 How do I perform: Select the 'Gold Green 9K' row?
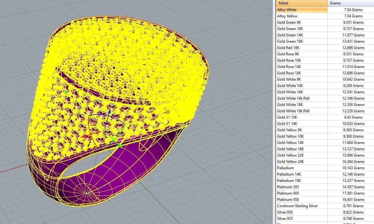pyautogui.click(x=325, y=22)
